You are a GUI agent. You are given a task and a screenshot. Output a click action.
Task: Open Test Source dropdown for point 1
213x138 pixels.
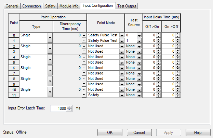139,40
